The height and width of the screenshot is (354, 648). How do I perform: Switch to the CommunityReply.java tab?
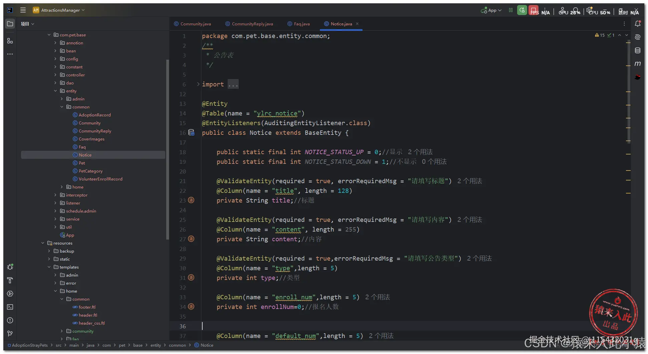pyautogui.click(x=249, y=24)
